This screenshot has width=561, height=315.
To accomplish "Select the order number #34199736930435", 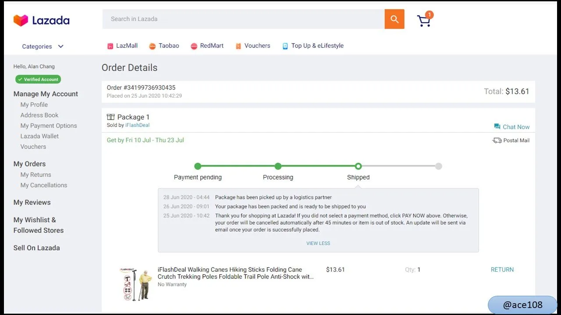I will click(x=141, y=87).
